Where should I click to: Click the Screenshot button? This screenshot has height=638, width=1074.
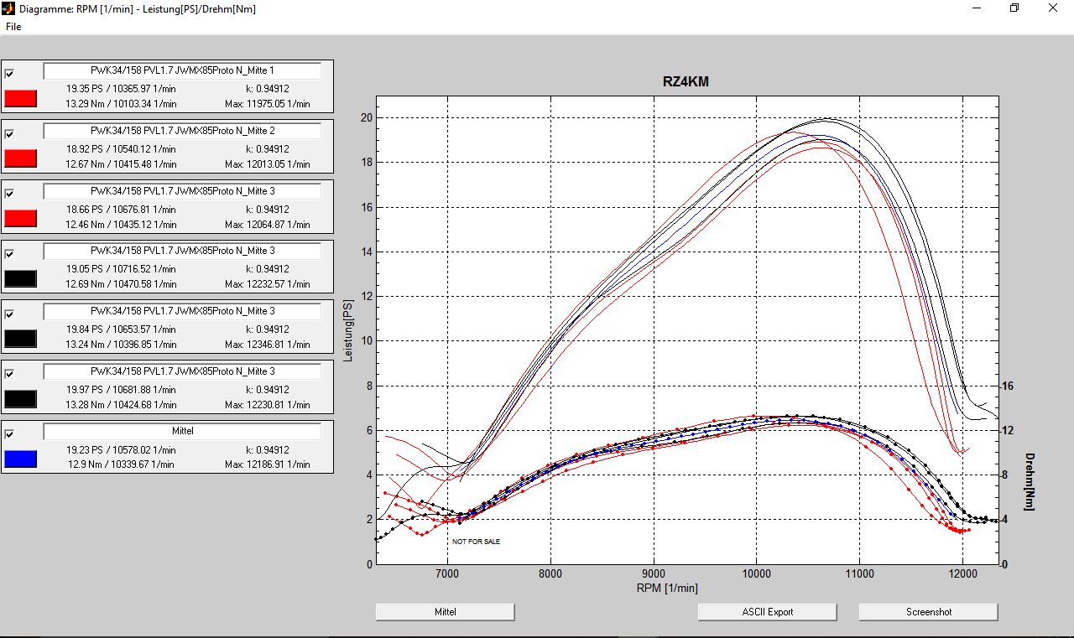[928, 612]
